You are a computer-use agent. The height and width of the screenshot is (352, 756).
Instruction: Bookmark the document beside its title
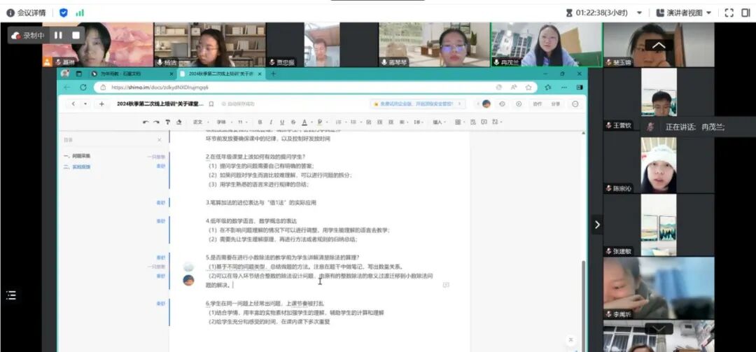[x=211, y=104]
